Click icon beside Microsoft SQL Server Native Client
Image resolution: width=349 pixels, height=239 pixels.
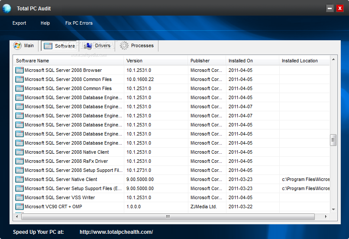pyautogui.click(x=19, y=179)
